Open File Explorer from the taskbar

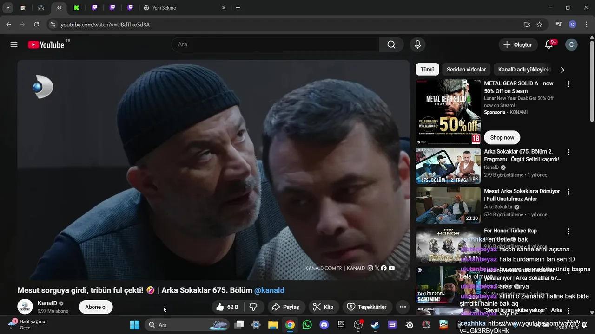[273, 325]
